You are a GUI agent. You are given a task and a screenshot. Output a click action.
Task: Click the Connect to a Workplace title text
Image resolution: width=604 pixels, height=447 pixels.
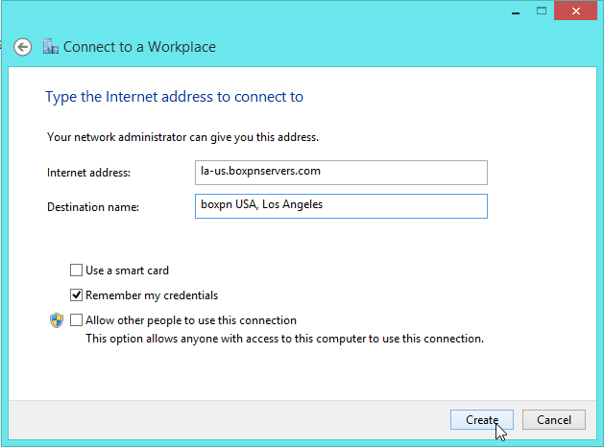click(x=139, y=47)
